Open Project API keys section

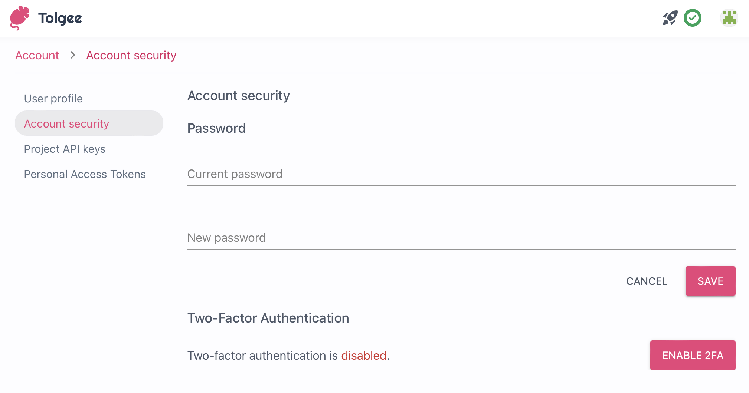click(65, 149)
